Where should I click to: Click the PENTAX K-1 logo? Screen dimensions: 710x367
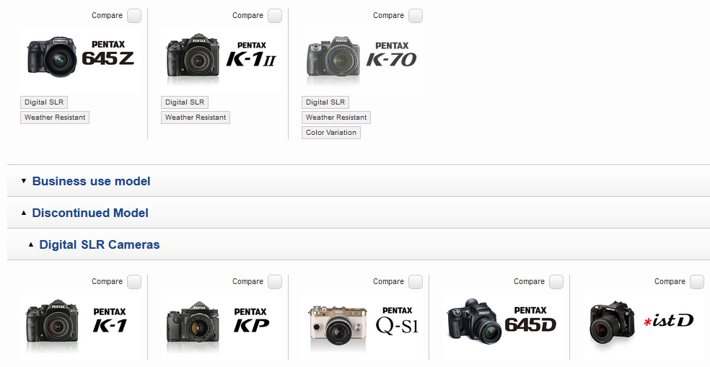(x=110, y=320)
